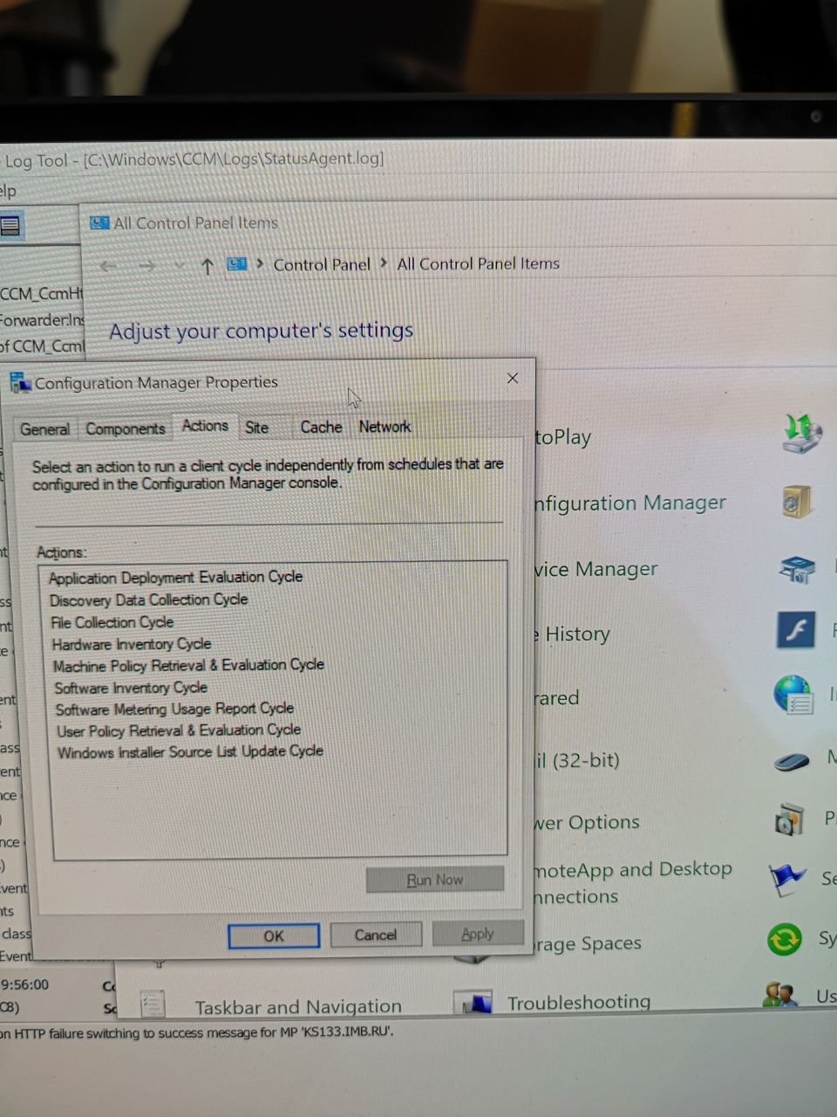
Task: Click the Cancel button
Action: pyautogui.click(x=376, y=935)
